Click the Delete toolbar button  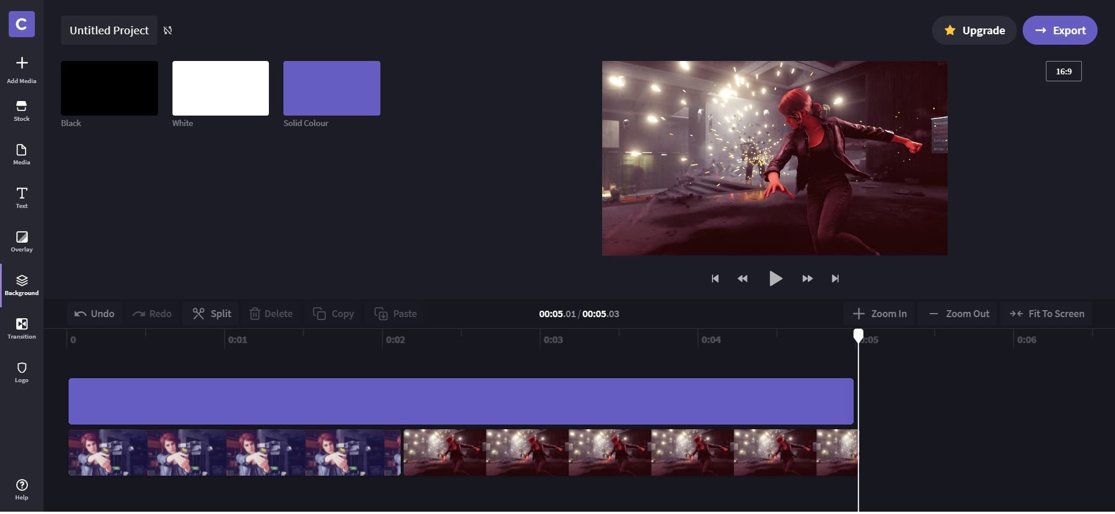tap(271, 314)
